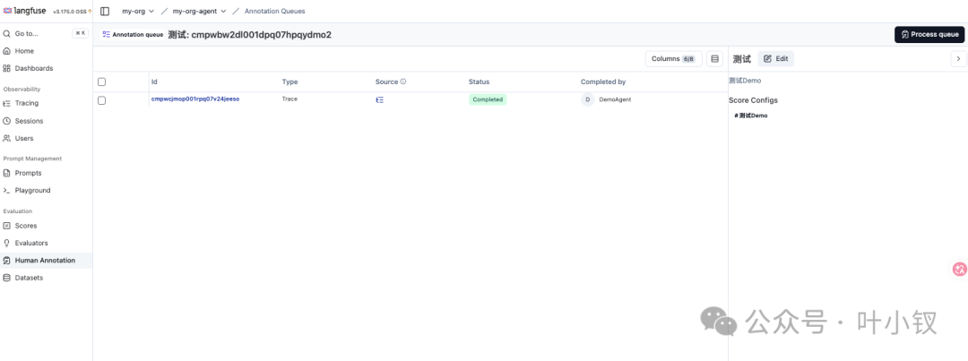Select Human Annotation in sidebar

tap(47, 261)
